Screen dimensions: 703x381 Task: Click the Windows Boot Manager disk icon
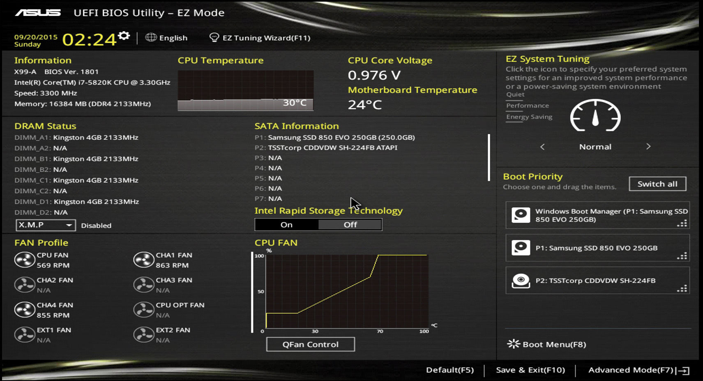521,215
